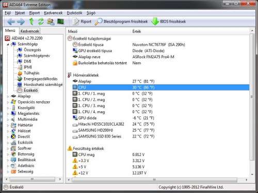Expand the Hálózat tree node
258x193 pixels.
point(8,131)
